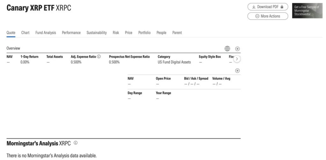Click the asterisk icon beside the globe
The width and height of the screenshot is (326, 160).
pyautogui.click(x=237, y=49)
